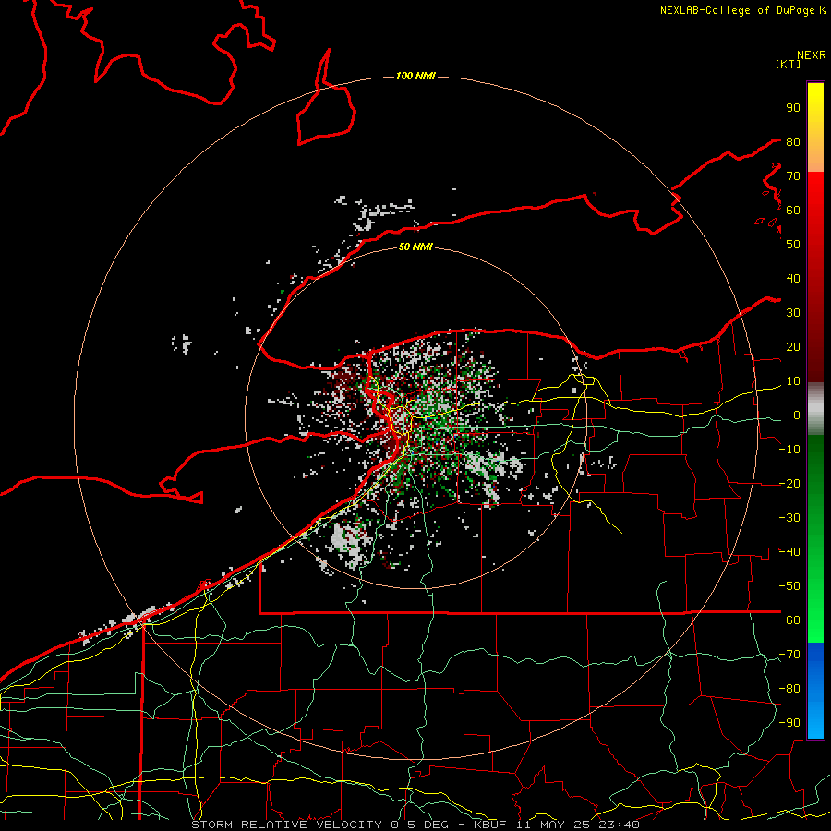This screenshot has height=831, width=831.
Task: Click the 10 value on velocity scale
Action: click(x=793, y=381)
